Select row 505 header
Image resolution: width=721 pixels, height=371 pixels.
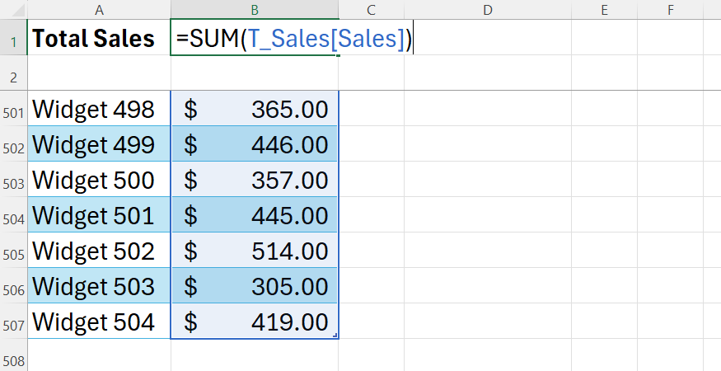(x=13, y=251)
